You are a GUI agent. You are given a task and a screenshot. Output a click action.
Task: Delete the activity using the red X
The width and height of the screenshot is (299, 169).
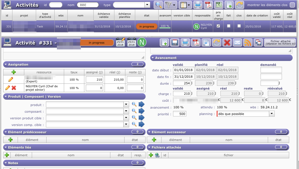point(227,42)
